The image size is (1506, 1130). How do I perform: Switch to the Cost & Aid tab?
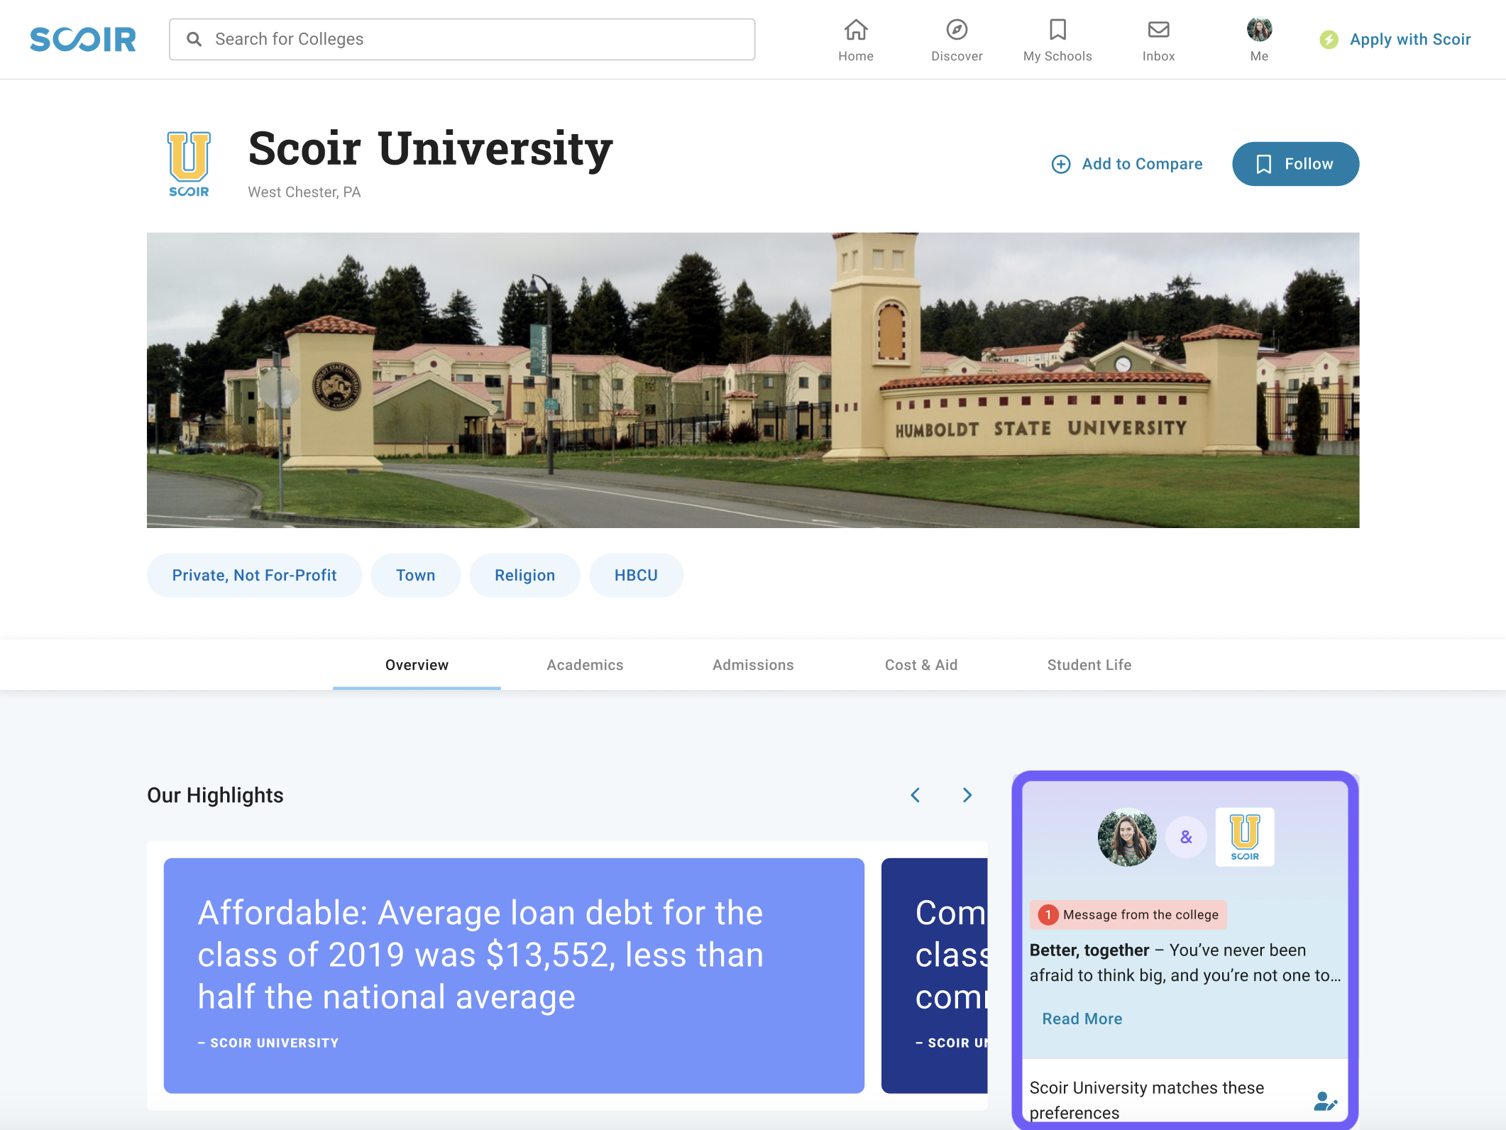pos(921,665)
